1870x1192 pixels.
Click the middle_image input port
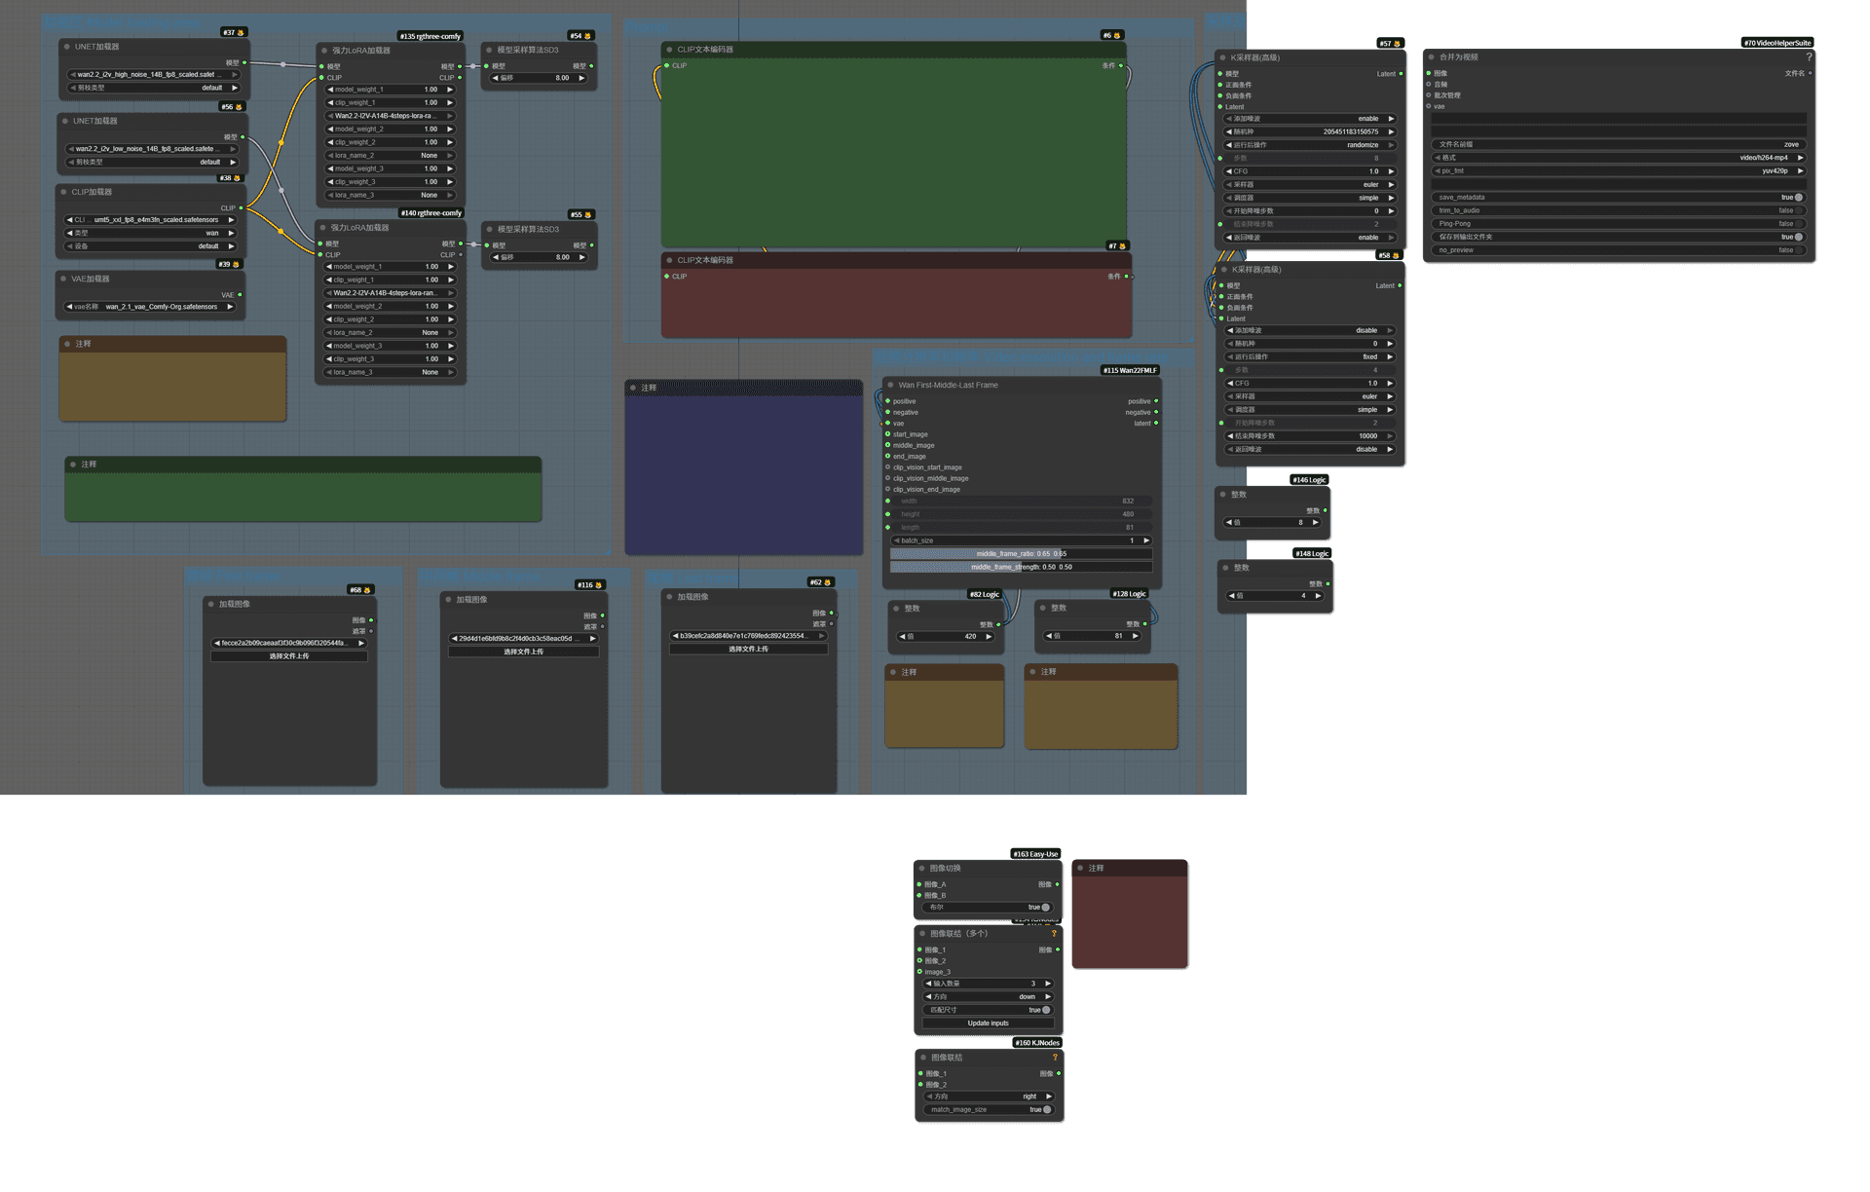pos(888,445)
